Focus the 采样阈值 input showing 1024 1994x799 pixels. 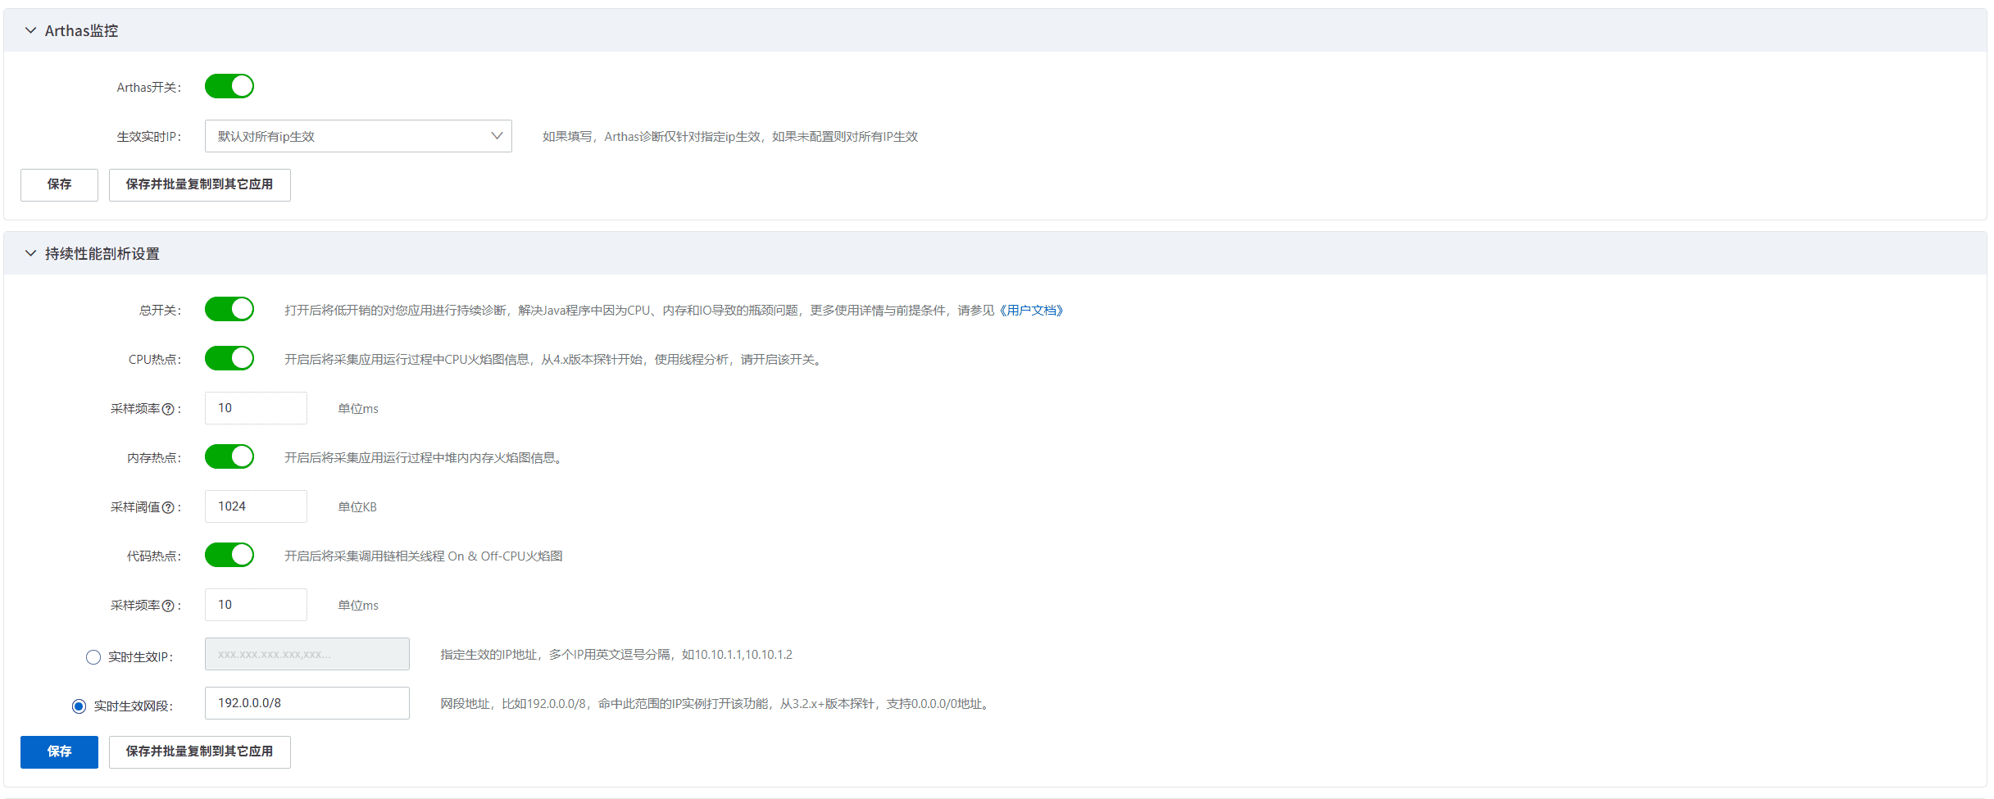256,506
